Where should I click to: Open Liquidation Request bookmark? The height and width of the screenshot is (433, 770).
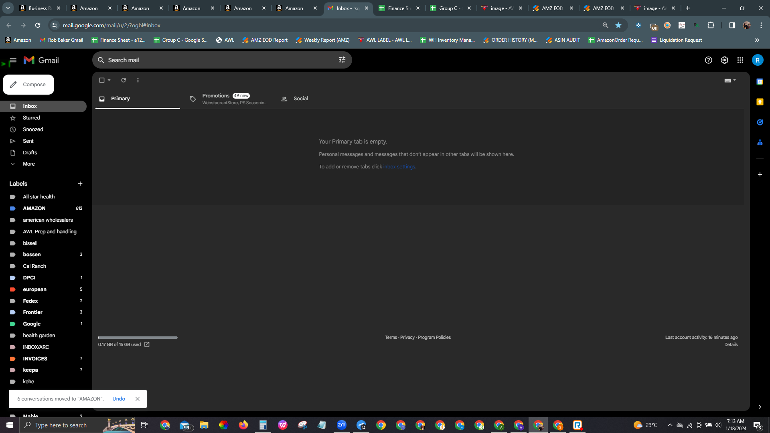[677, 40]
